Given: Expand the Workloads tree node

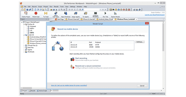Looking at the screenshot, I should [24, 52].
